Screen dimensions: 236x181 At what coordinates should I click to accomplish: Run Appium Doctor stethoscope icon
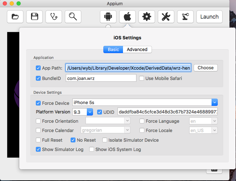[x=54, y=17]
